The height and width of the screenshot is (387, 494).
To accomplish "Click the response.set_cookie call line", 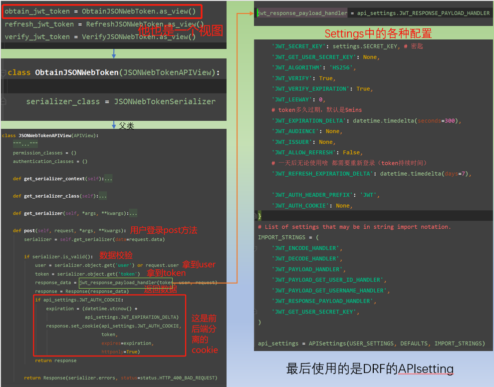I will [114, 326].
